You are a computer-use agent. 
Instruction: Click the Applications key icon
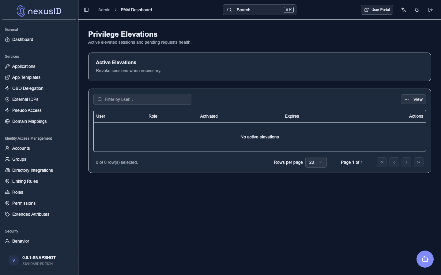(7, 66)
